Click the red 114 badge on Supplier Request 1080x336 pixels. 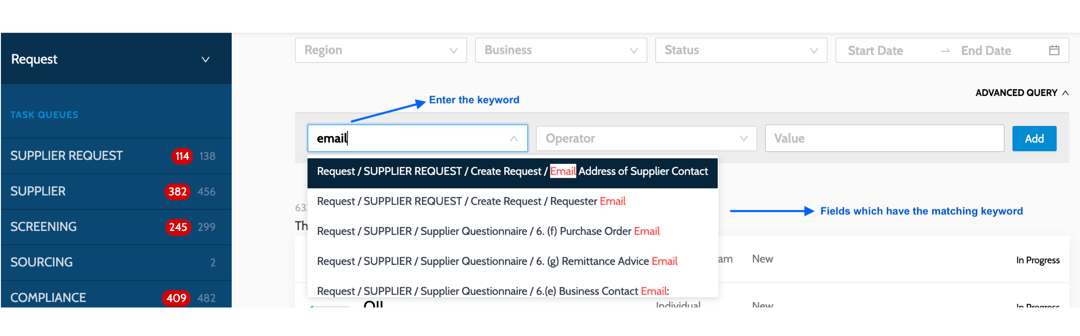click(x=182, y=156)
